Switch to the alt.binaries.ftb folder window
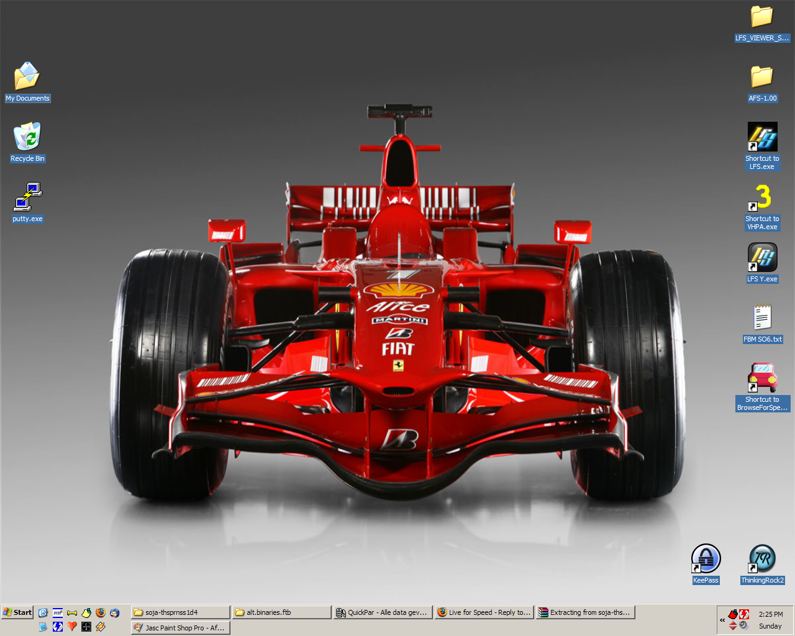Screen dimensions: 795x636 (282, 612)
